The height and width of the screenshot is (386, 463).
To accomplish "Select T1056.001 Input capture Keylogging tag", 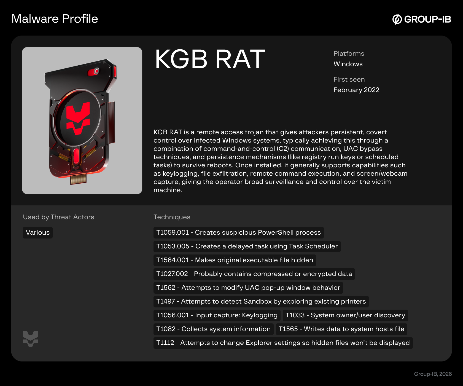I will click(217, 315).
